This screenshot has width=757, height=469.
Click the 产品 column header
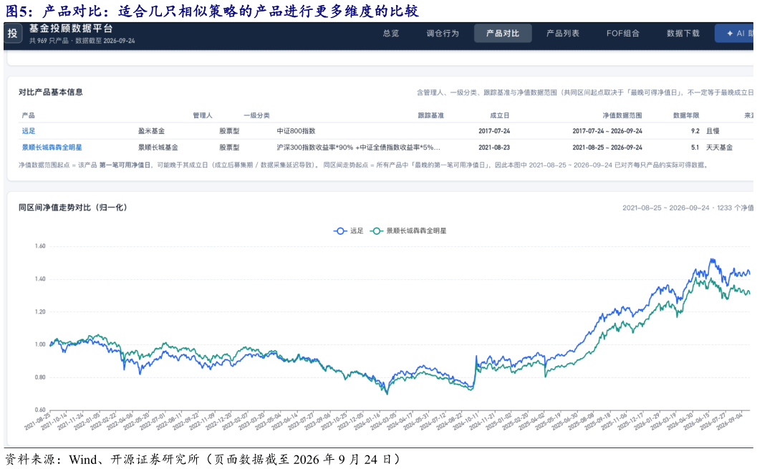tap(28, 115)
